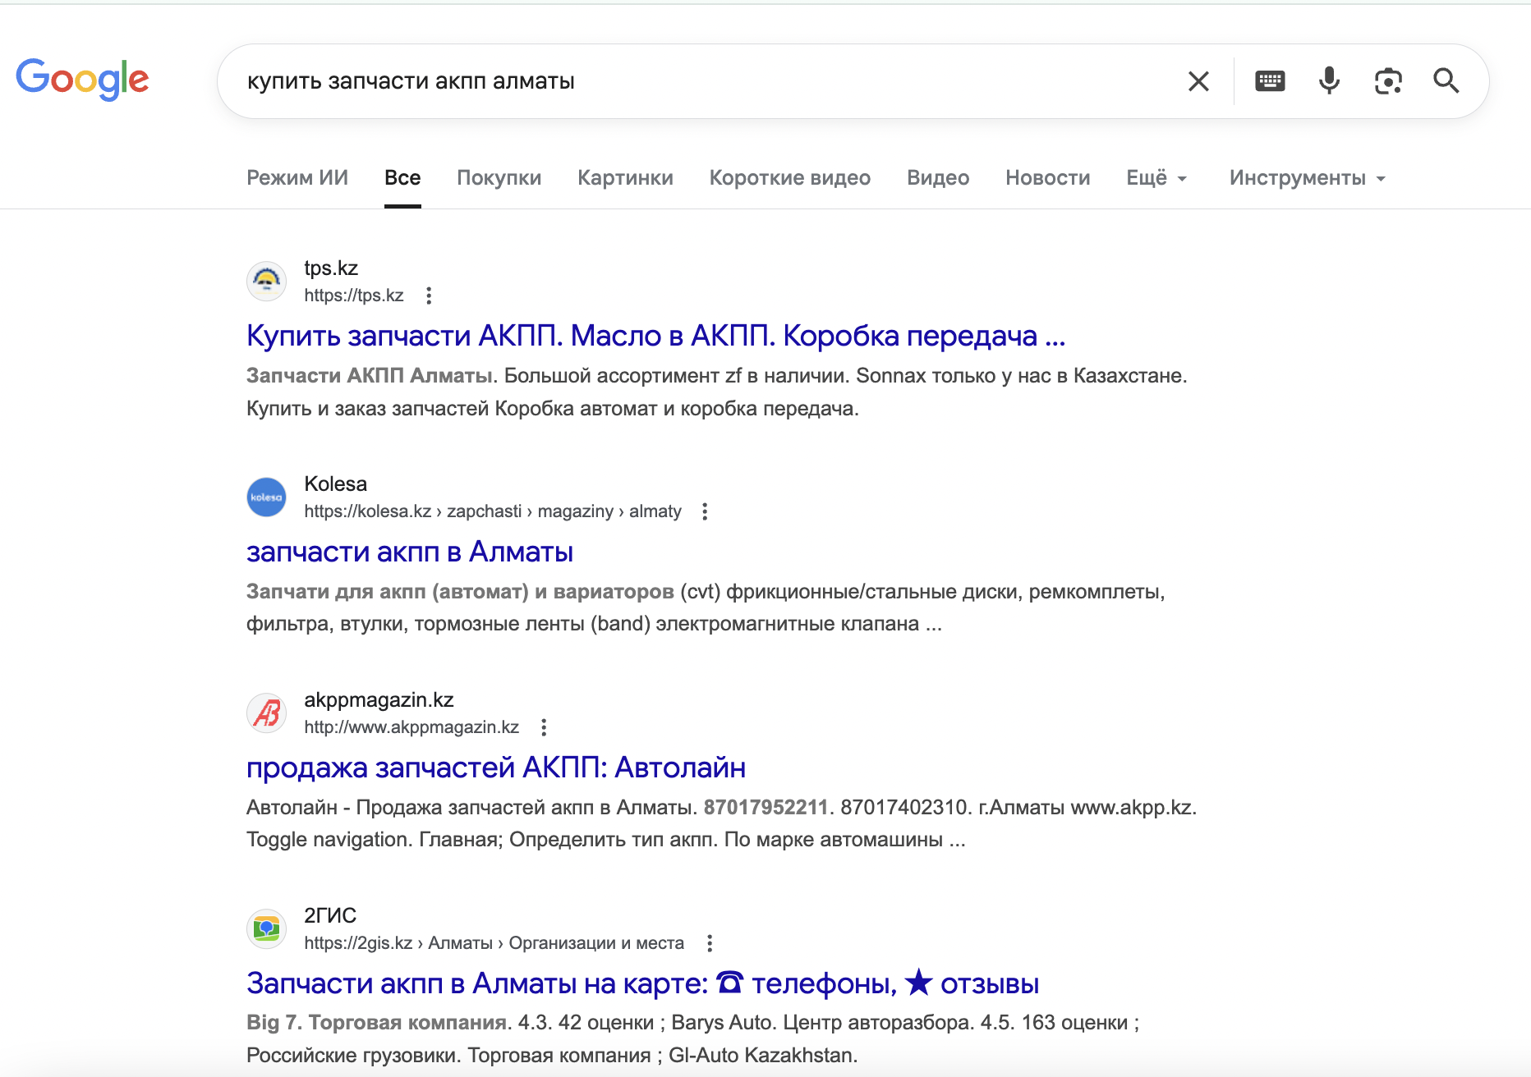This screenshot has width=1531, height=1077.
Task: Open result запчасти акпп в Алматы
Action: point(410,552)
